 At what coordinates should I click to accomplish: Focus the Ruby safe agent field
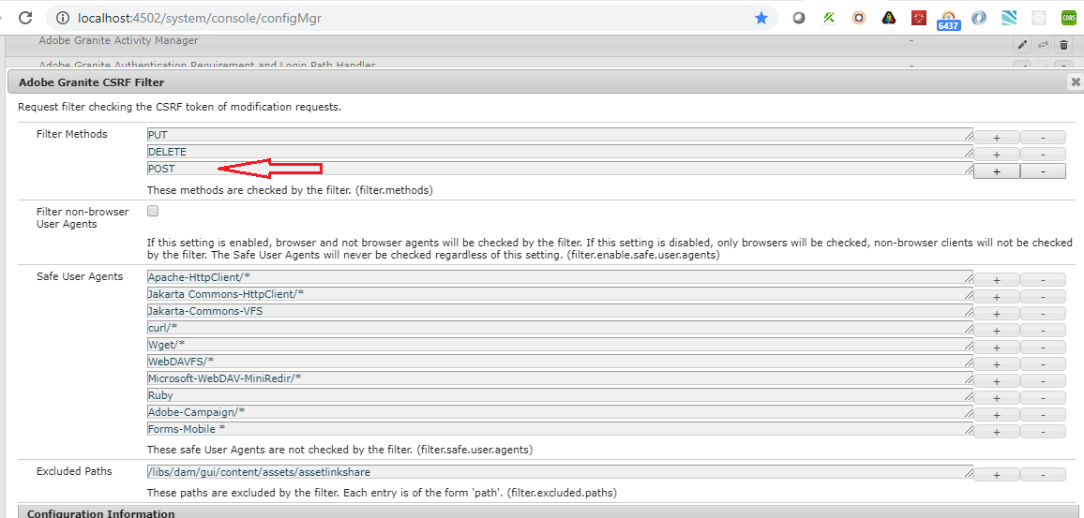point(560,395)
